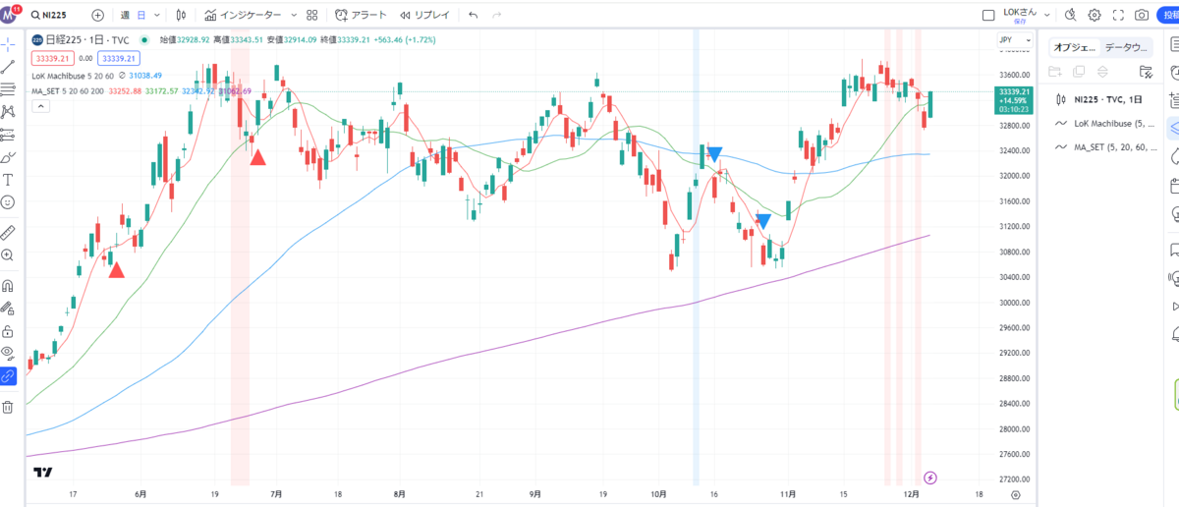1179x507 pixels.
Task: Activate the zoom in tool
Action: [8, 255]
